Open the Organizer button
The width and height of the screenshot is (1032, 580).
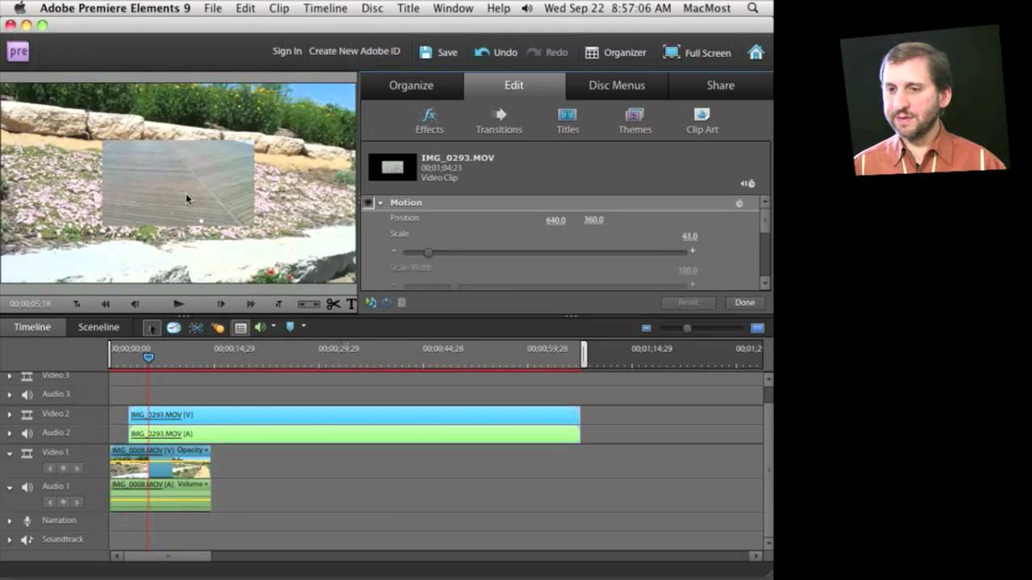615,52
